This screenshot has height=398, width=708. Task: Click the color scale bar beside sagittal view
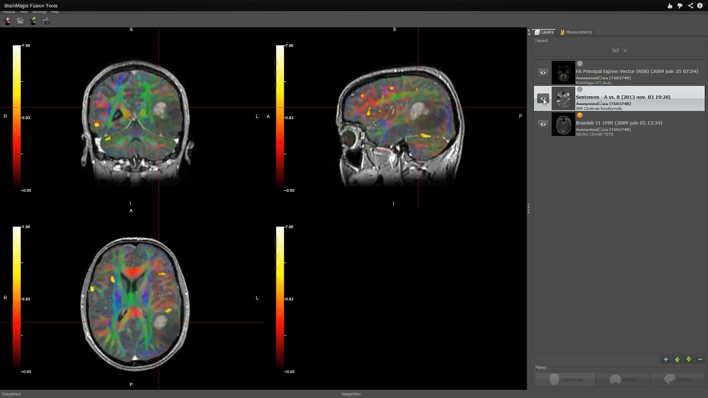click(x=280, y=118)
